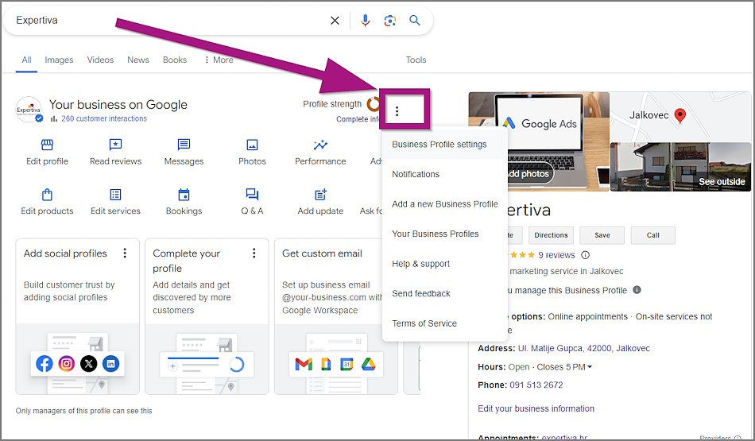Start voice search with microphone icon
The image size is (755, 441).
(x=366, y=20)
